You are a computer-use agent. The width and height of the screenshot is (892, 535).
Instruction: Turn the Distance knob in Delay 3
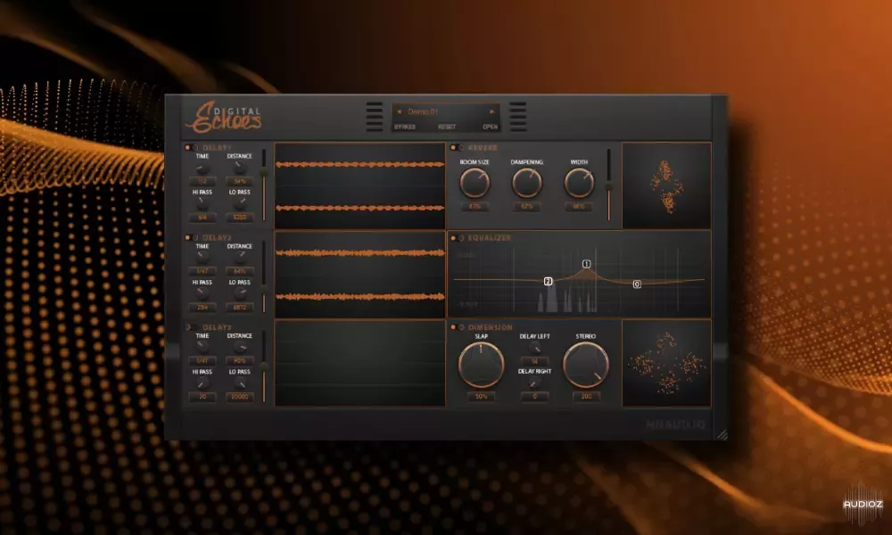coord(241,346)
